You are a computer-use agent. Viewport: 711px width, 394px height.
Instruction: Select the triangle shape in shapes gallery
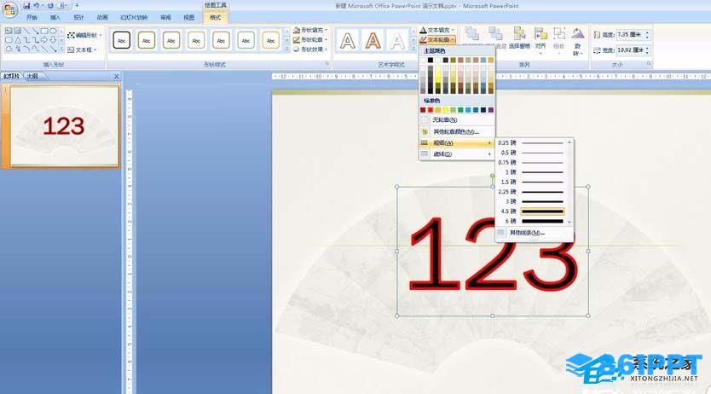coord(17,40)
